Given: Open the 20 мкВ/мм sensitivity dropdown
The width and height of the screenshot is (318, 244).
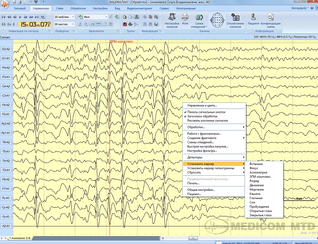Looking at the screenshot, I should point(73,17).
